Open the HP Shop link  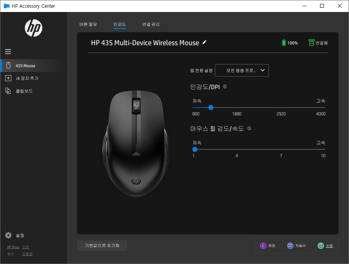[13, 247]
